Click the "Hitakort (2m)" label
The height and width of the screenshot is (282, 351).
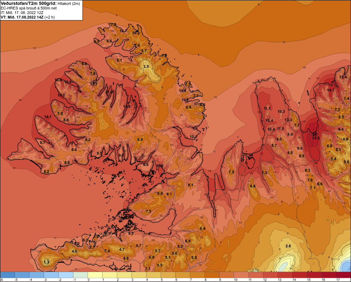pos(69,4)
